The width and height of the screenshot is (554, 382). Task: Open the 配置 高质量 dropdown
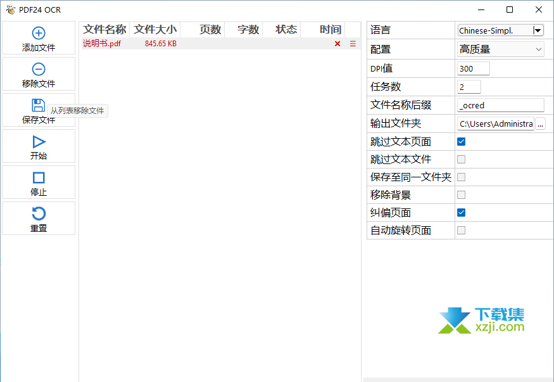pos(500,49)
